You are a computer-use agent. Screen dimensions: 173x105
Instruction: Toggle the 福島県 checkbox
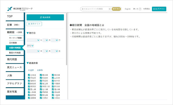[29, 81]
